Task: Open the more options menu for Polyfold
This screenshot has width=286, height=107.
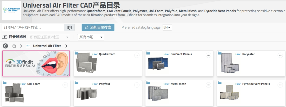Action: click(x=137, y=85)
